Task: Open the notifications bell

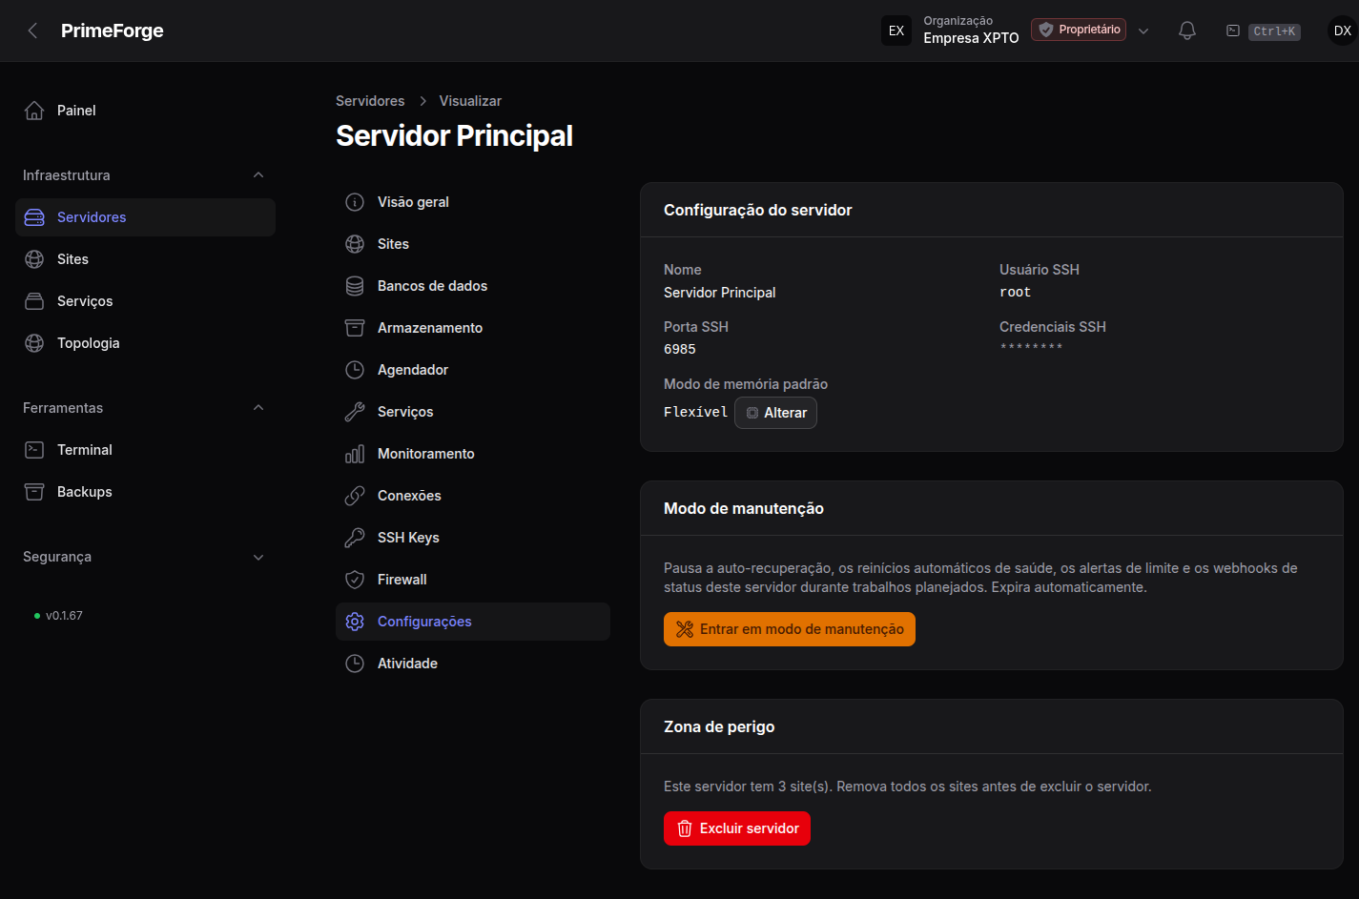Action: pos(1187,31)
